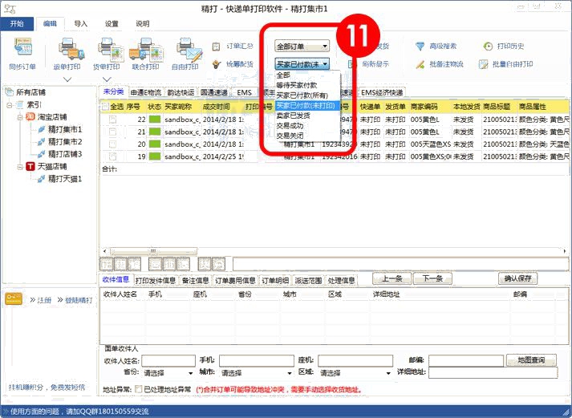
Task: Click the 登陆精打 login link
Action: pyautogui.click(x=79, y=300)
